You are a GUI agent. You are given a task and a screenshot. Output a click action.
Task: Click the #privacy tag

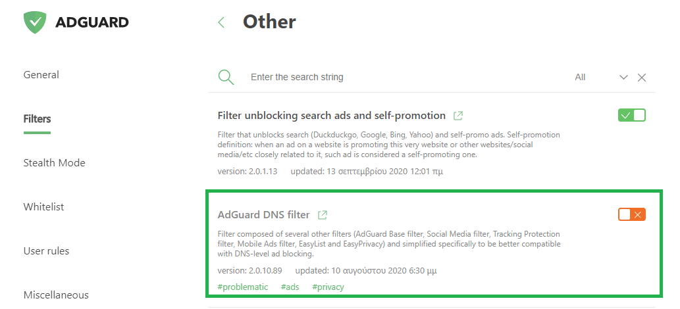click(x=328, y=287)
